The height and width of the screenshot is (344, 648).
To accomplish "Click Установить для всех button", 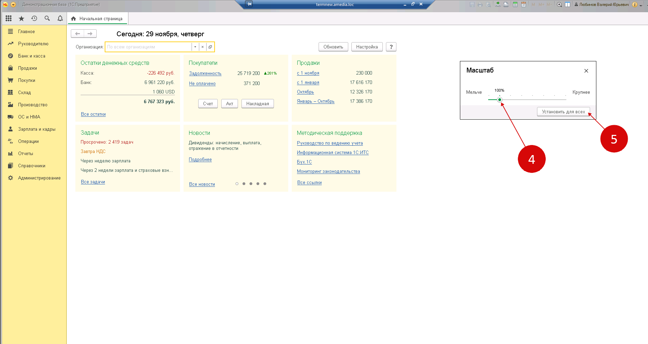I will pyautogui.click(x=563, y=112).
